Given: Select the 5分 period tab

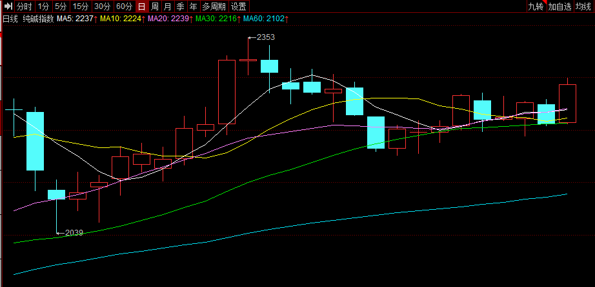Looking at the screenshot, I should tap(60, 6).
